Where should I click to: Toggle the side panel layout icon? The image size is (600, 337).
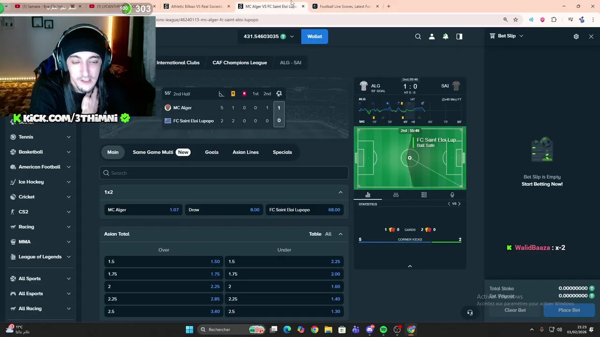tap(459, 37)
